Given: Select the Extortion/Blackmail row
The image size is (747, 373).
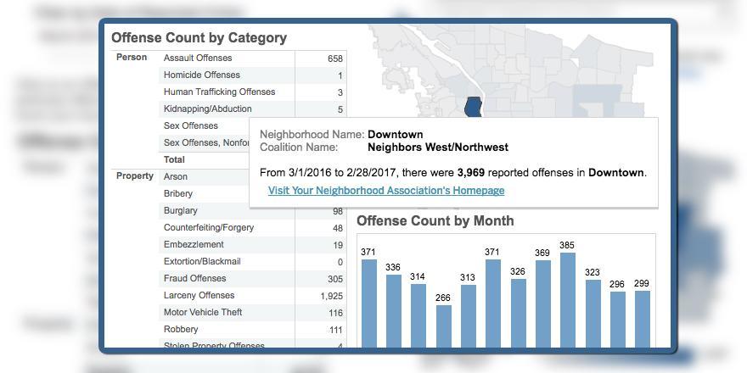Looking at the screenshot, I should coord(252,261).
